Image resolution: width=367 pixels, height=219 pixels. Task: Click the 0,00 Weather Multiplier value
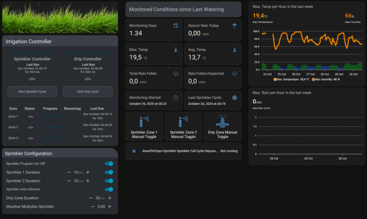(101, 207)
